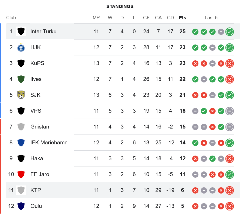The width and height of the screenshot is (240, 218).
Task: Click the Last 5 column header
Action: (x=211, y=18)
